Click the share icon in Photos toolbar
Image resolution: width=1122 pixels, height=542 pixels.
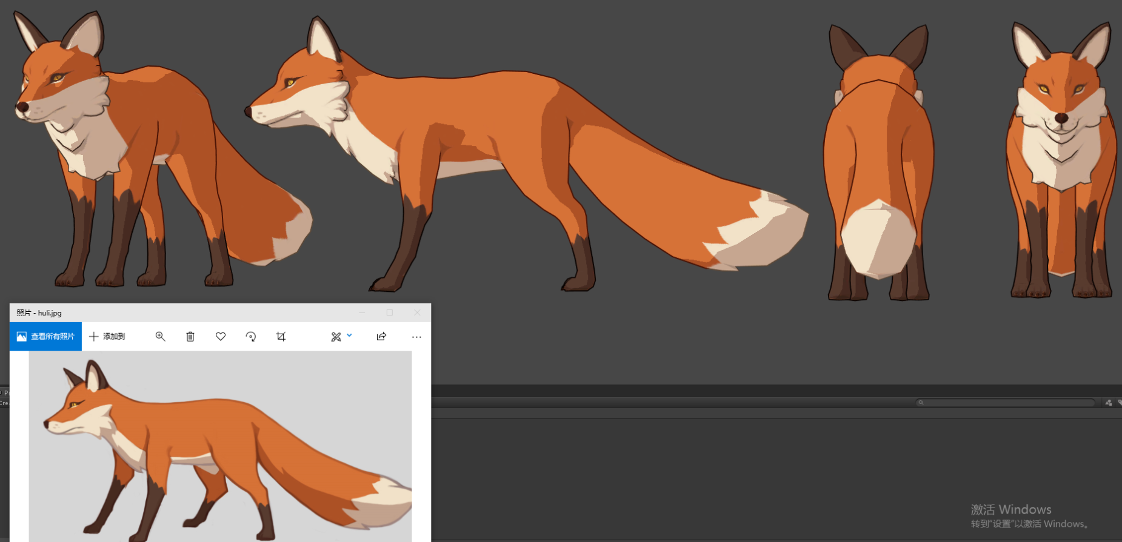click(381, 336)
